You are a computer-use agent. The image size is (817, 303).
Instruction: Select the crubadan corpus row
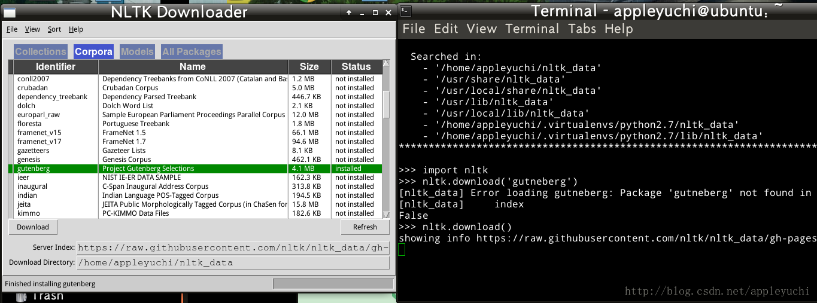[195, 88]
